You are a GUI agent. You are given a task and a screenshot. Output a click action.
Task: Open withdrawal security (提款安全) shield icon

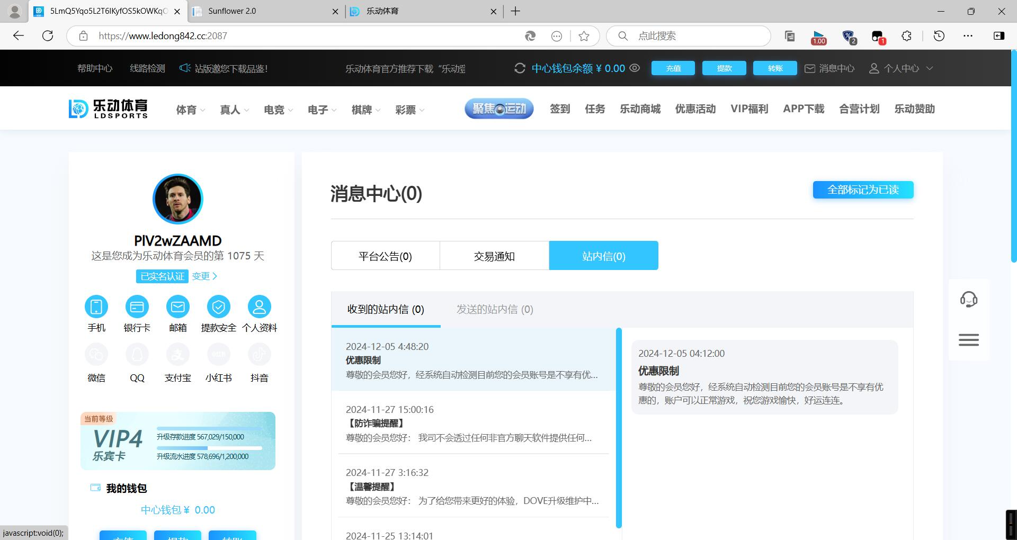point(218,307)
